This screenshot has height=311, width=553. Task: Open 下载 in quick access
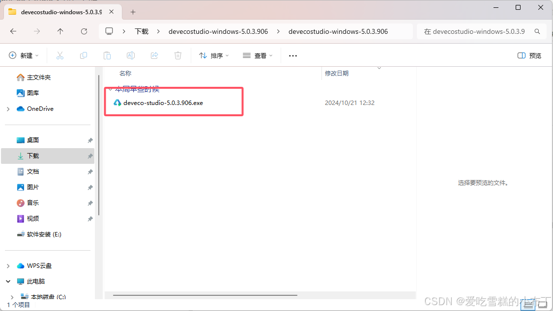point(48,156)
